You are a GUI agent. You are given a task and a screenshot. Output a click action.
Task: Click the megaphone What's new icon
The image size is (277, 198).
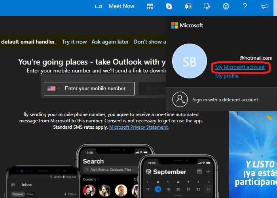click(x=264, y=7)
